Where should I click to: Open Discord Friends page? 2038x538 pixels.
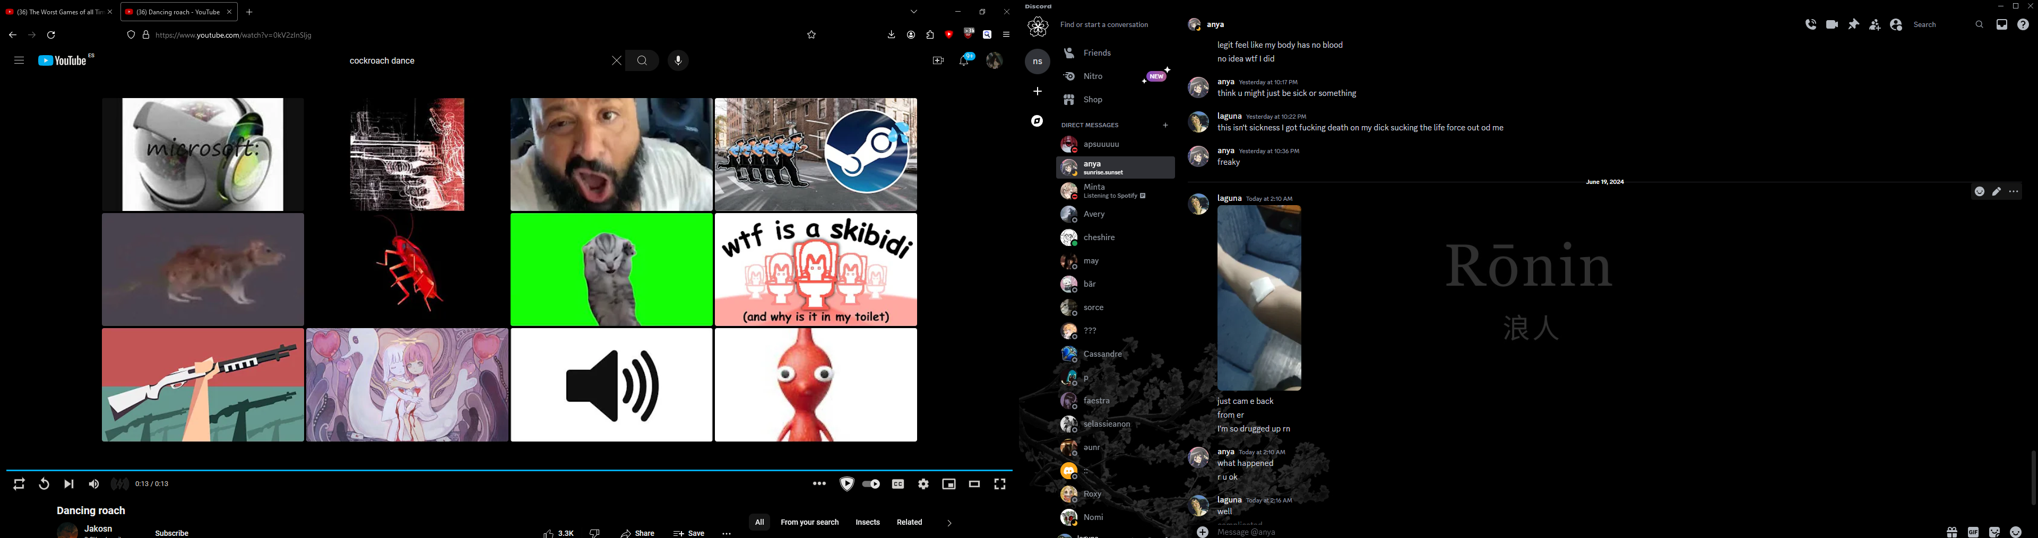tap(1116, 53)
